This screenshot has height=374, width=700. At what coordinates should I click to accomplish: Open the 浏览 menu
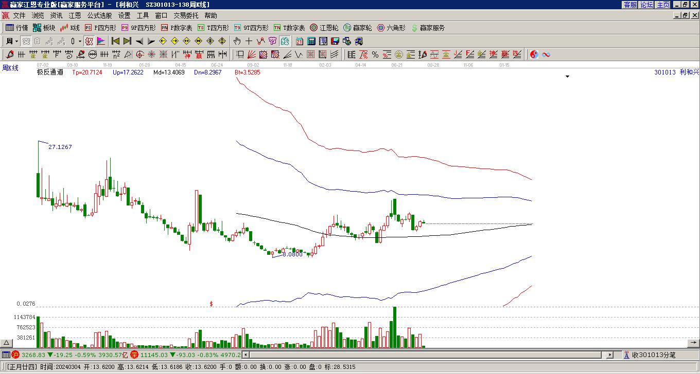click(x=38, y=15)
